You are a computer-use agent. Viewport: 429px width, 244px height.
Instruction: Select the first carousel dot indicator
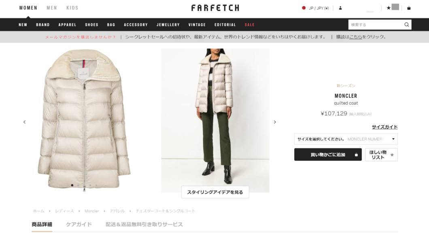pyautogui.click(x=72, y=185)
